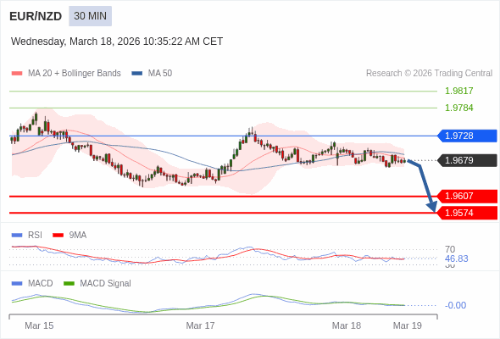Click the 9MA legend label
This screenshot has width=500, height=339.
click(x=78, y=236)
